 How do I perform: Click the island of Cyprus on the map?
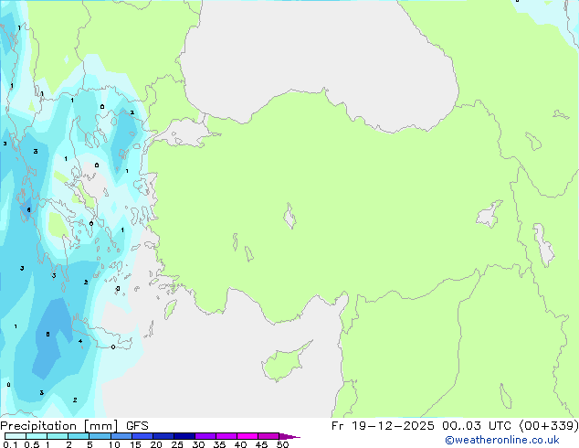click(x=284, y=362)
